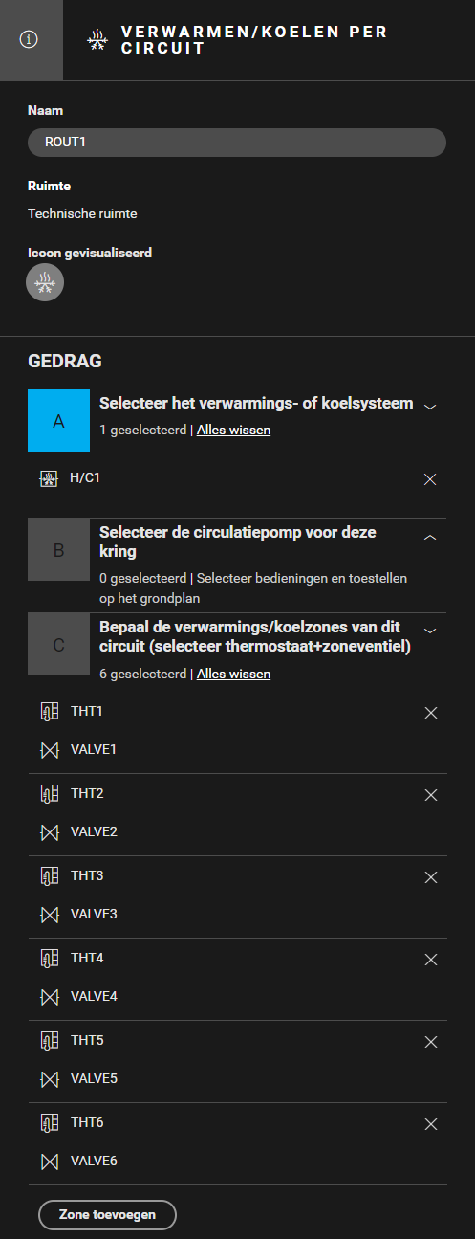
Task: Select the grey step C tile
Action: [x=58, y=645]
